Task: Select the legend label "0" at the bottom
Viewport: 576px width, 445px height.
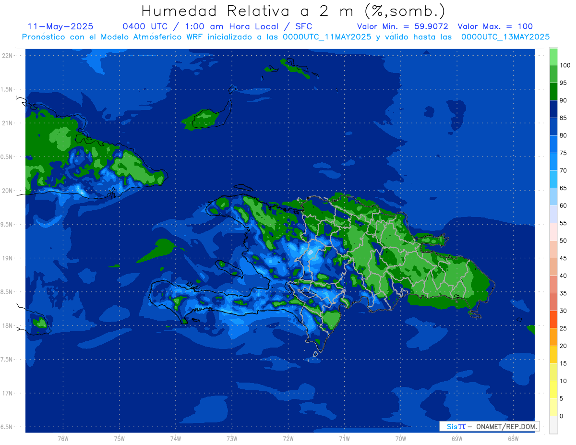Action: tap(562, 416)
